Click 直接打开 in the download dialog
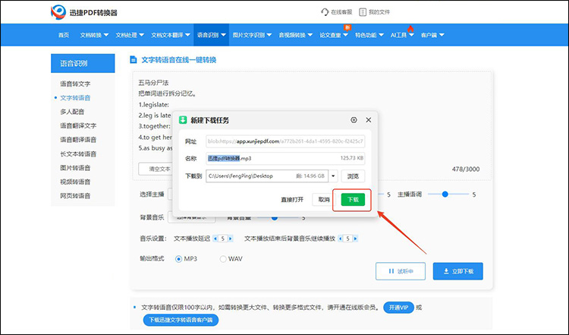The width and height of the screenshot is (569, 335). click(292, 200)
